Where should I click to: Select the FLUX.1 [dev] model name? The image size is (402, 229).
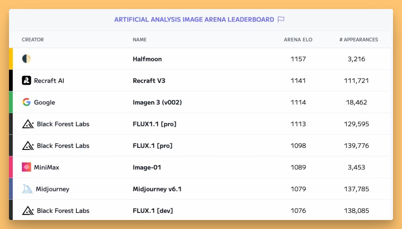pos(153,211)
